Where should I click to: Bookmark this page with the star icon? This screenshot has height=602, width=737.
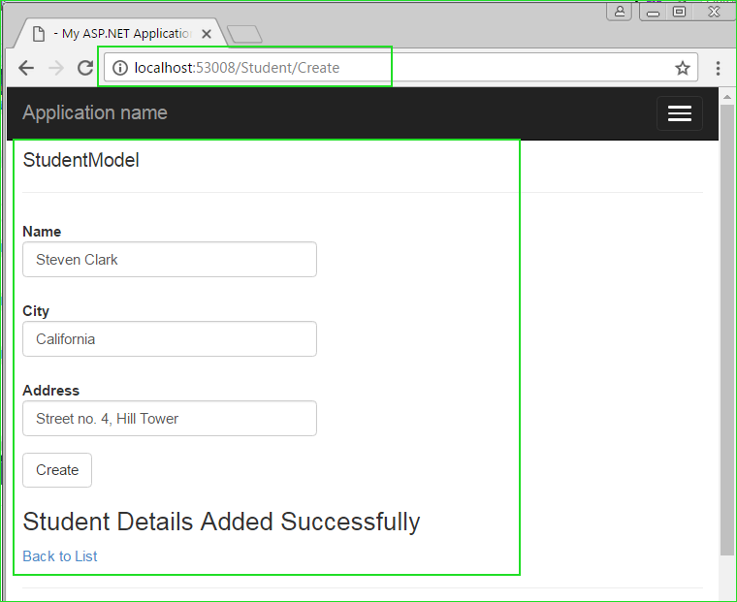click(683, 68)
